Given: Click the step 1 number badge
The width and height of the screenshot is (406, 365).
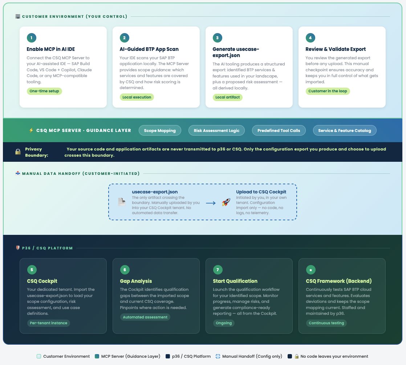Looking at the screenshot, I should click(32, 38).
